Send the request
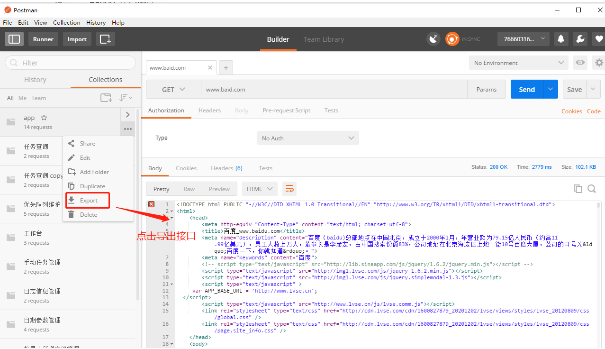 [527, 89]
